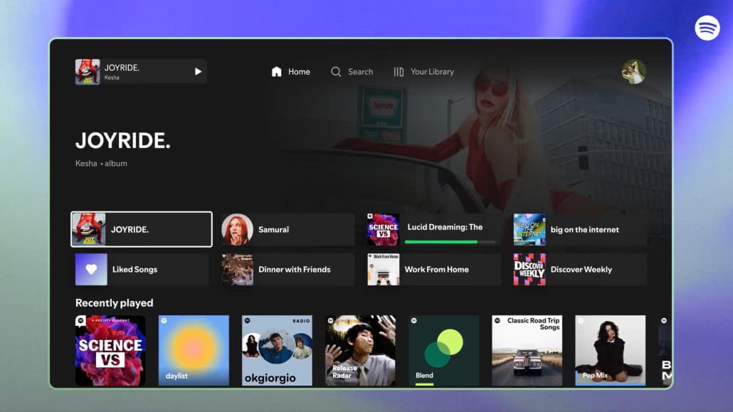Viewport: 733px width, 412px height.
Task: Open the Liked Songs heart tile
Action: [x=91, y=270]
